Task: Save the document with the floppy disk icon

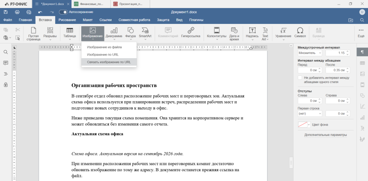Action: point(6,12)
